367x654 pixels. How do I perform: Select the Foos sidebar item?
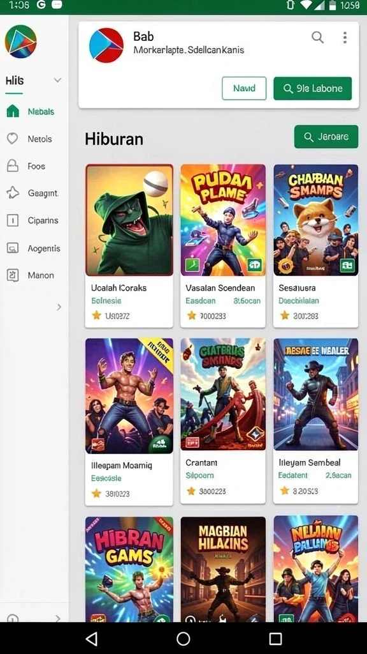34,166
